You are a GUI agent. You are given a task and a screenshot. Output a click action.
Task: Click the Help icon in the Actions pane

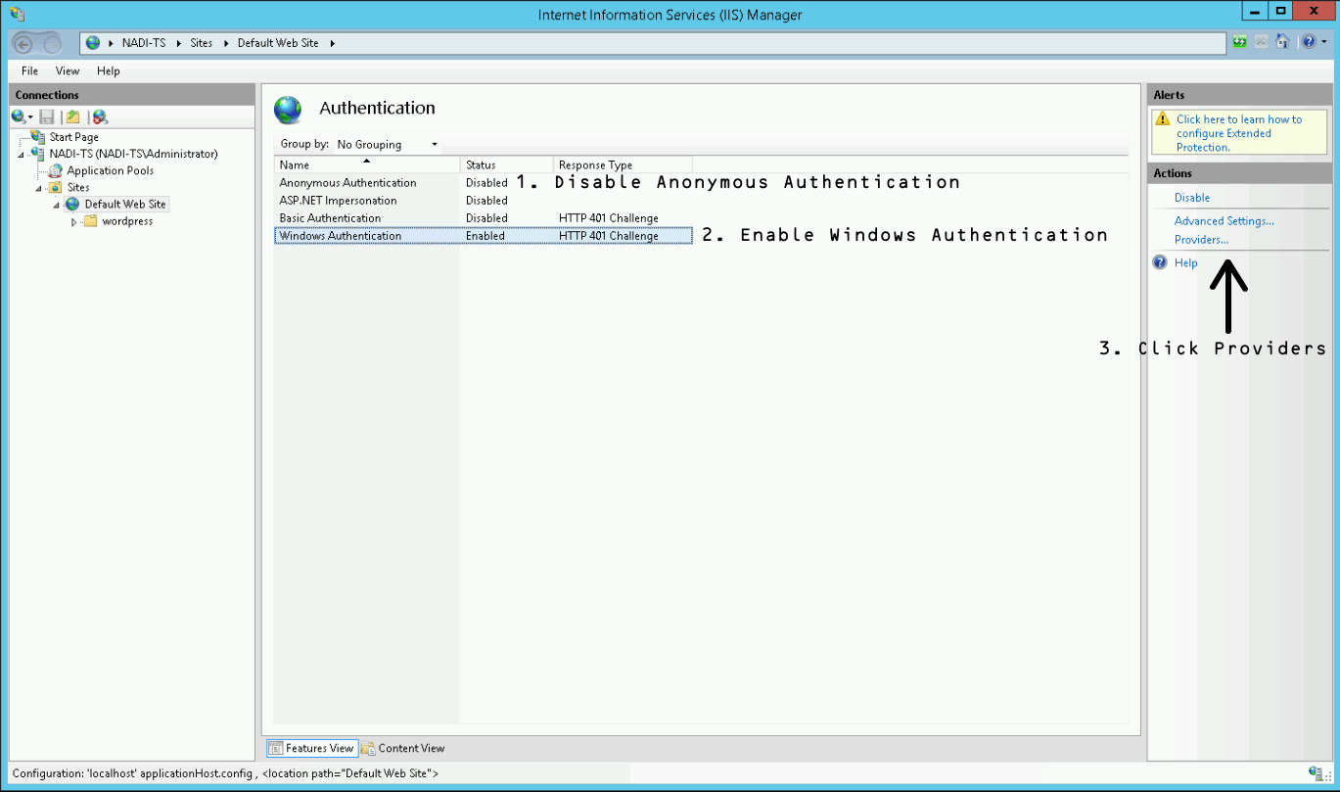pyautogui.click(x=1160, y=262)
